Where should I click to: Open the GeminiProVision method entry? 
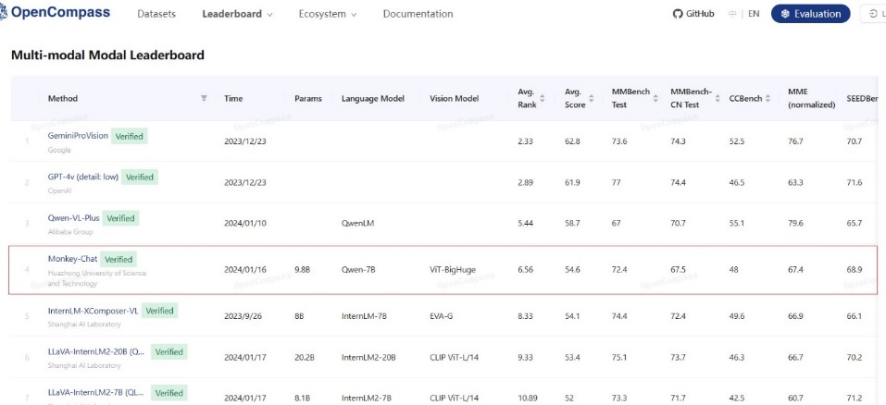[x=78, y=135]
